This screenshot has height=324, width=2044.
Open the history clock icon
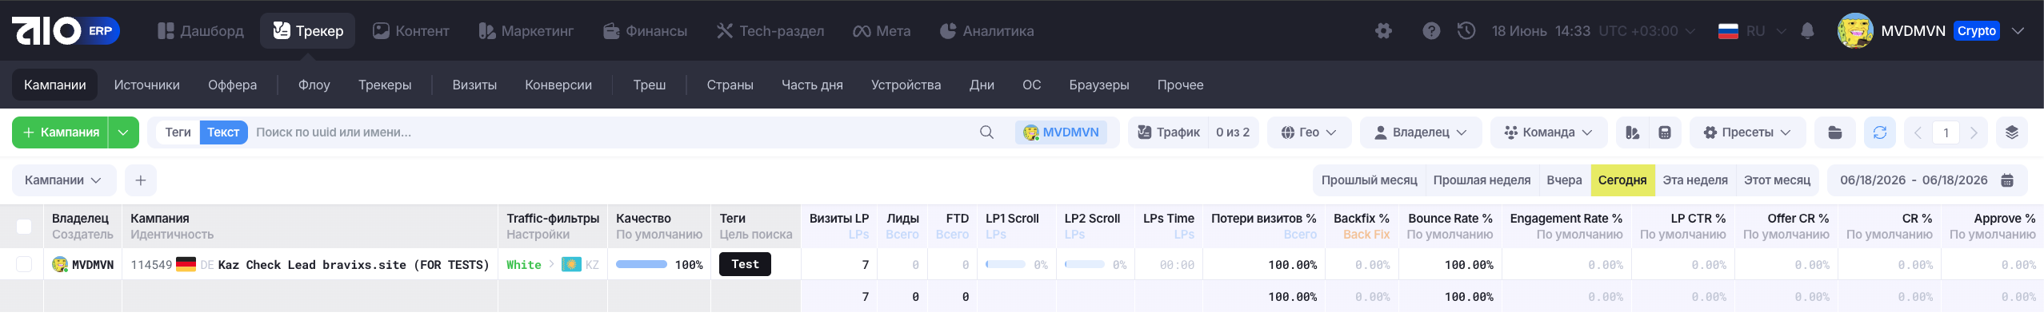click(1466, 31)
